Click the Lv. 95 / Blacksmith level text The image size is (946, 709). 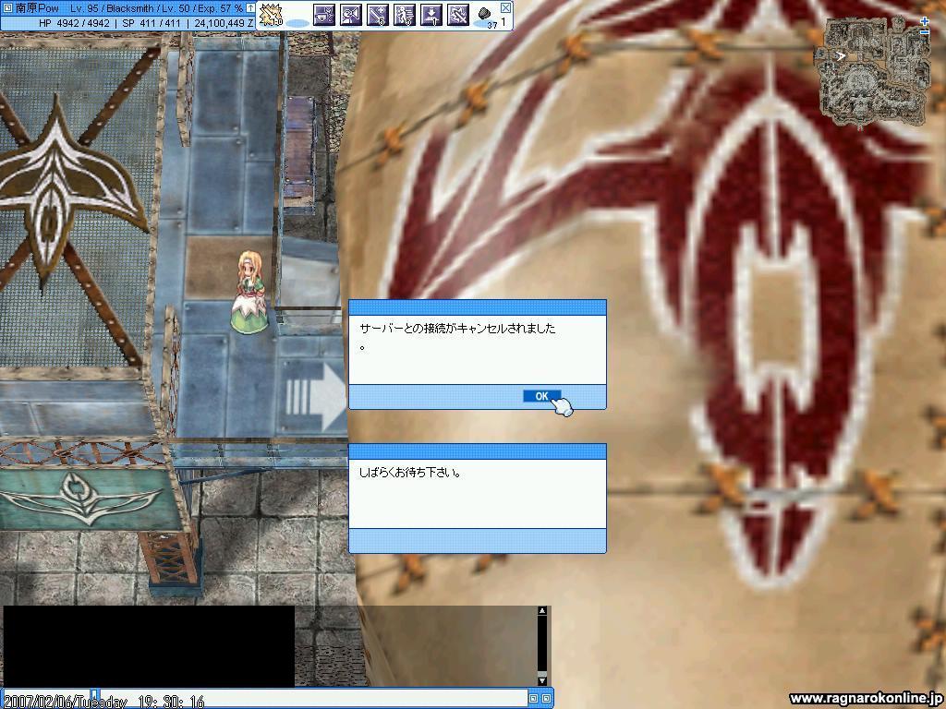113,8
